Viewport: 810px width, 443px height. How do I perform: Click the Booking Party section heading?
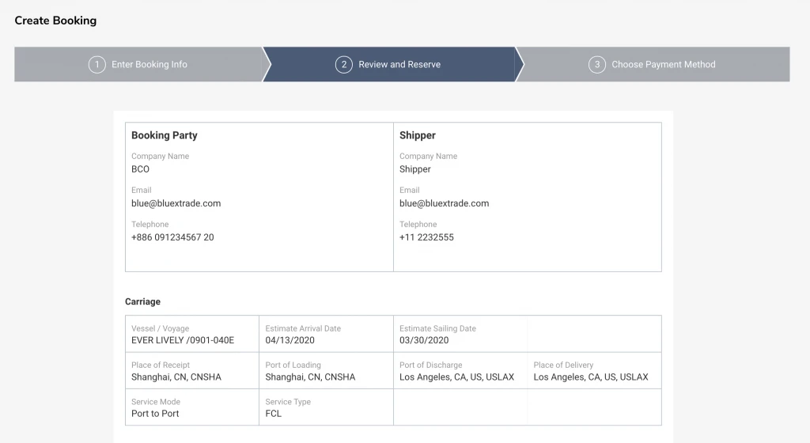[165, 135]
